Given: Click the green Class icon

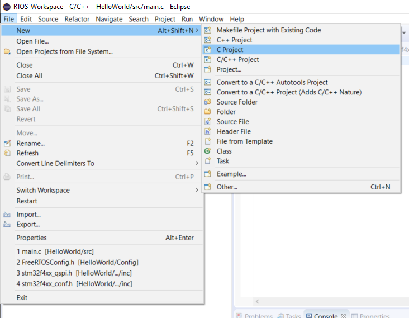Looking at the screenshot, I should [x=208, y=151].
